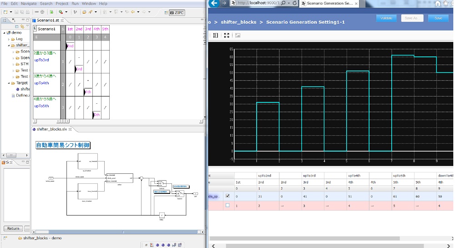Image resolution: width=455 pixels, height=248 pixels.
Task: Click the fullscreen expand icon above chart
Action: pos(227,35)
